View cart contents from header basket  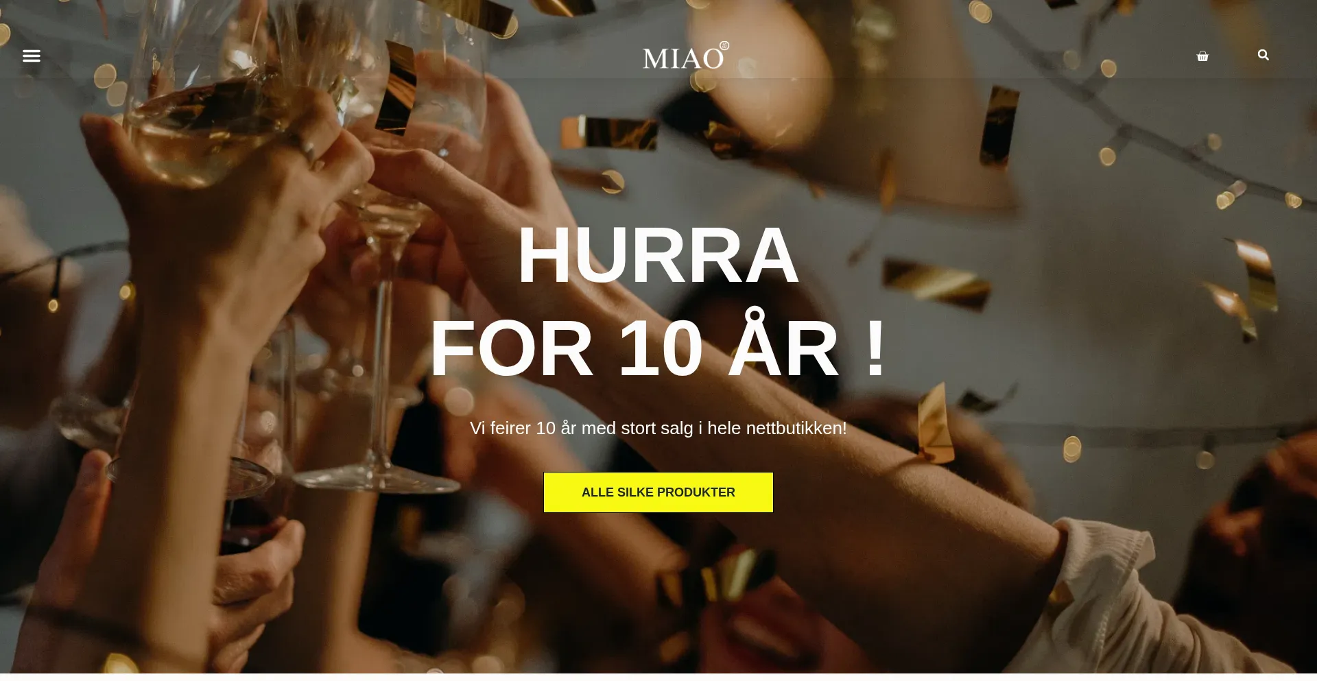click(x=1202, y=56)
